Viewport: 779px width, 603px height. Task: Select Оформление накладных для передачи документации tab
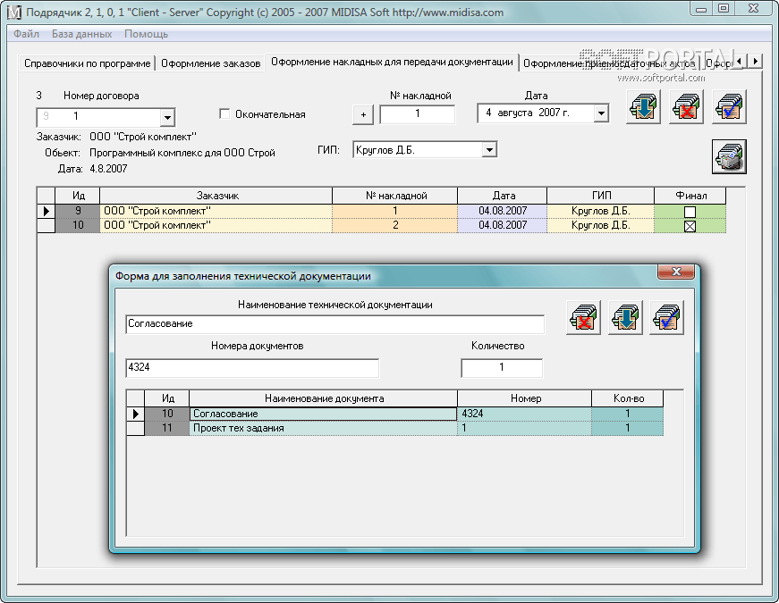(392, 62)
